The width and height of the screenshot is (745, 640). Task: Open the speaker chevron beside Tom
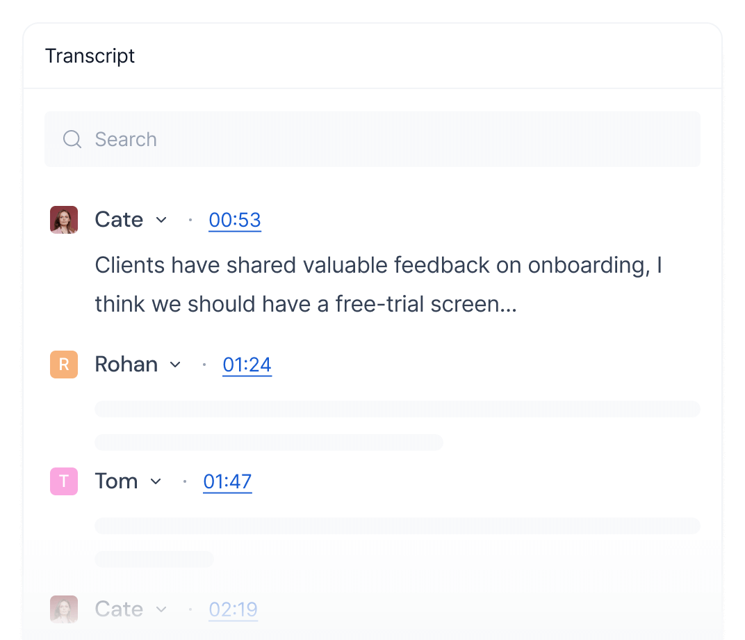156,481
